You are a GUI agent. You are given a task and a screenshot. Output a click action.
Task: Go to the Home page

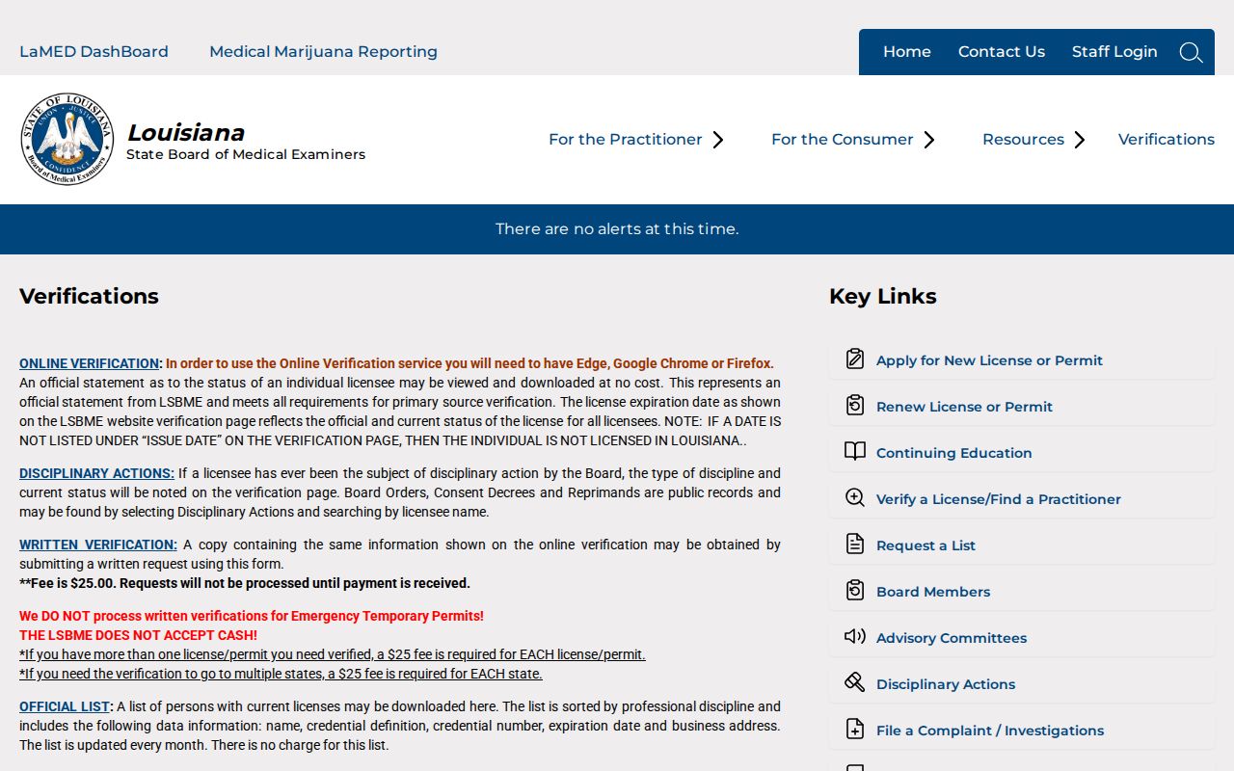point(907,52)
